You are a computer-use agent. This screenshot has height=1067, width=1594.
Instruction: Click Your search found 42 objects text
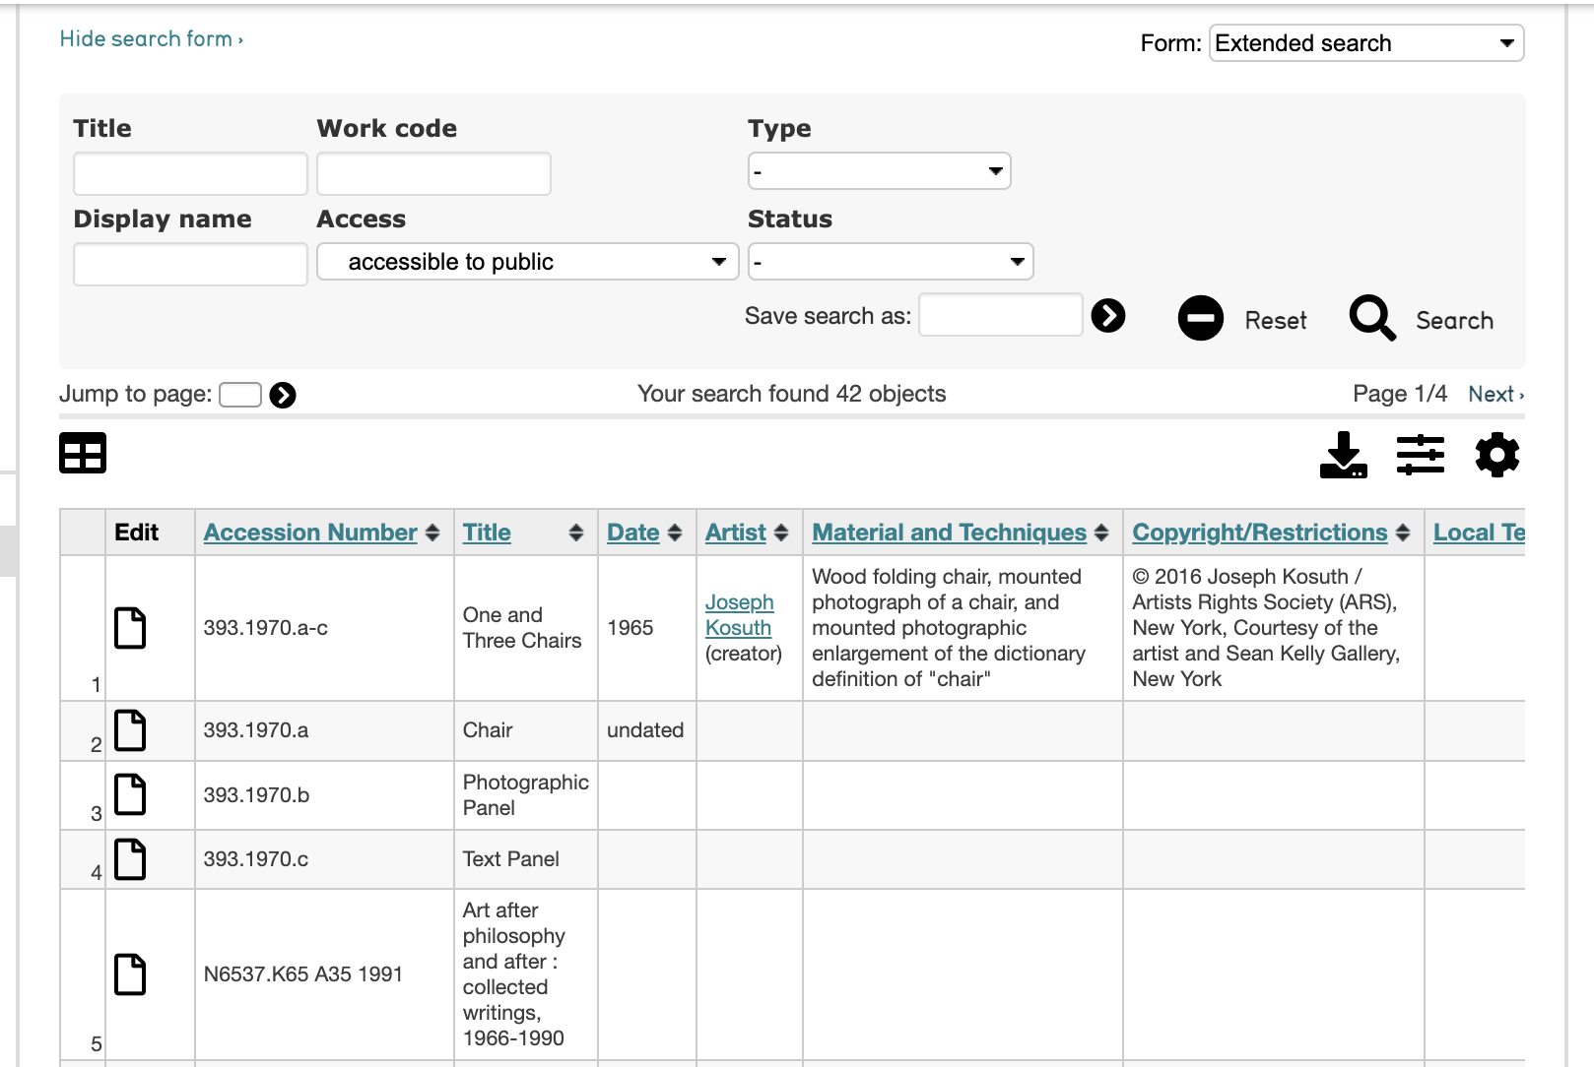point(791,395)
